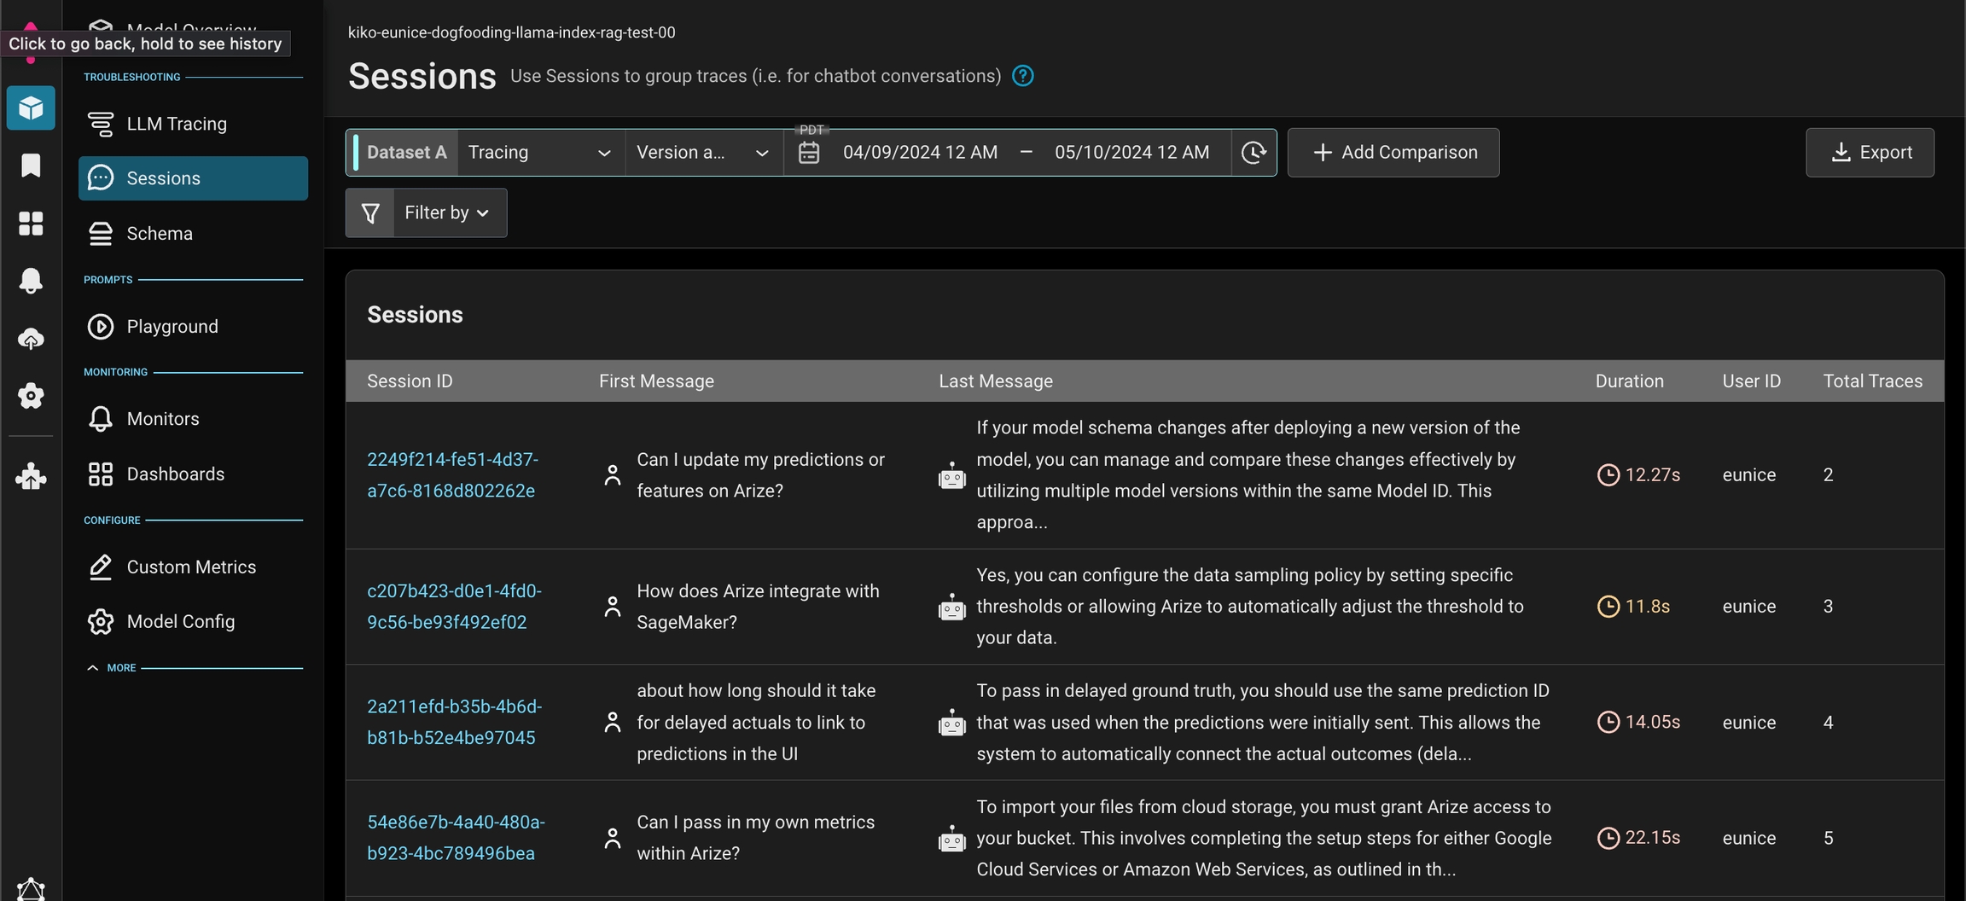Viewport: 1966px width, 901px height.
Task: Click robot icon beside model schema answer
Action: [951, 475]
